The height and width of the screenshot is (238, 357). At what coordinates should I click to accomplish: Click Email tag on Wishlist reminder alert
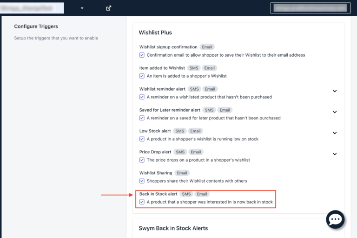click(x=210, y=89)
